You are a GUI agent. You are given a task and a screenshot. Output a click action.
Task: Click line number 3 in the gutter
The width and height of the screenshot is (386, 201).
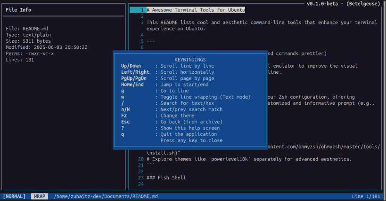[x=142, y=23]
